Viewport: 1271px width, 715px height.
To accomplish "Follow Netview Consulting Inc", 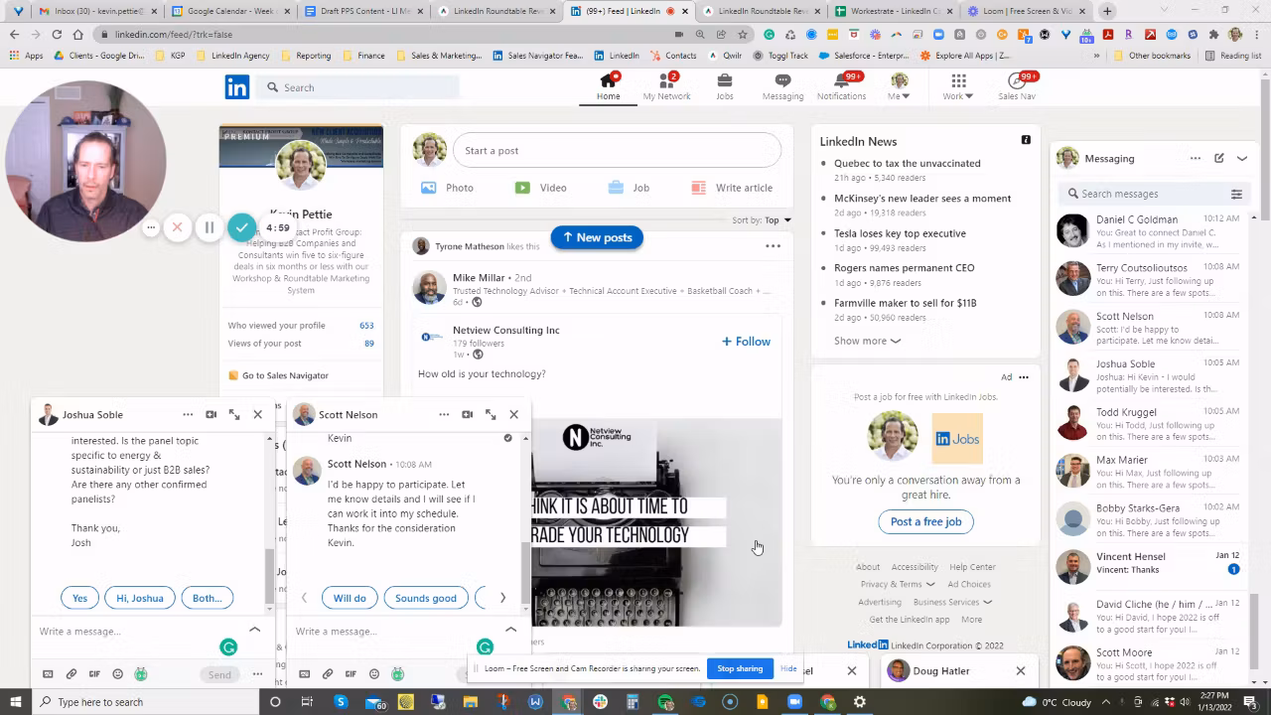I will [x=745, y=341].
